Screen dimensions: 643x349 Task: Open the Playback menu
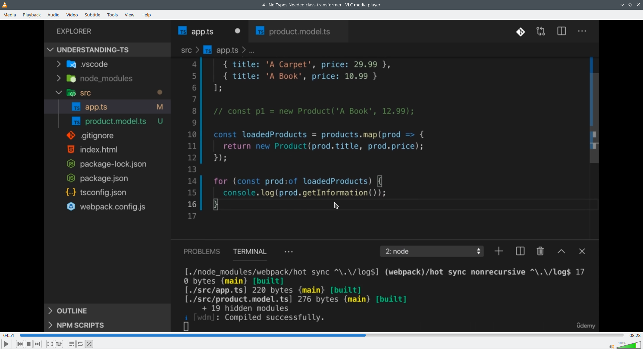point(32,15)
